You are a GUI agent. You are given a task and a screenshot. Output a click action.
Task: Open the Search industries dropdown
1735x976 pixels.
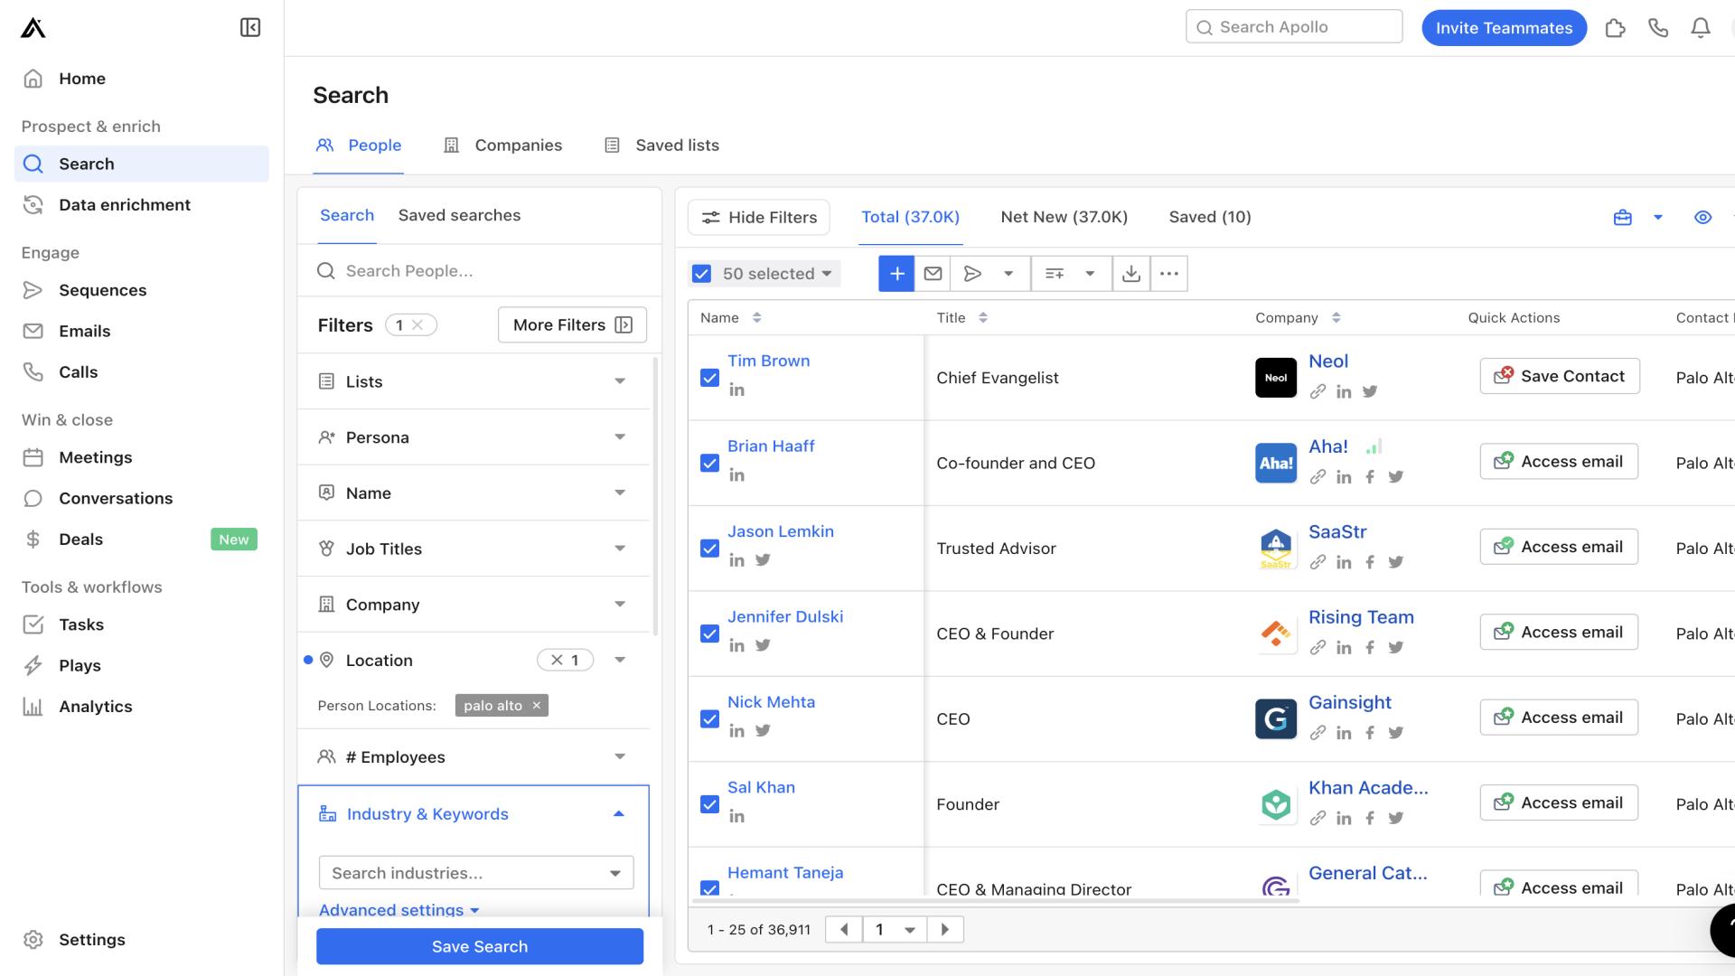[x=476, y=873]
